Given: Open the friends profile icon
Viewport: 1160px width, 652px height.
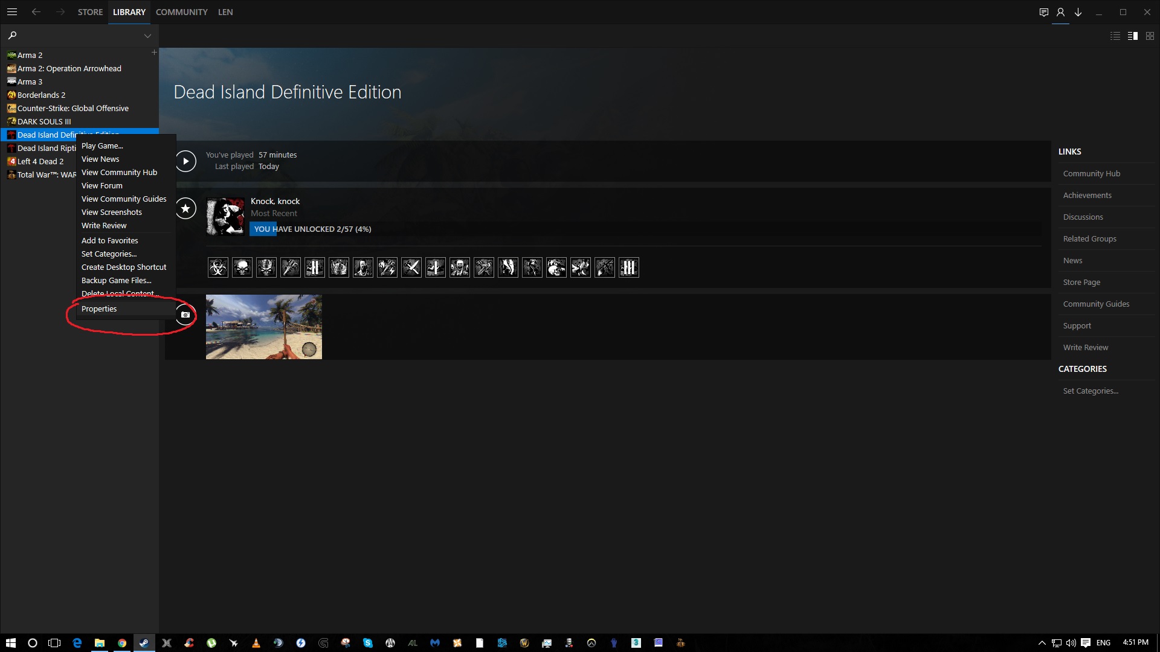Looking at the screenshot, I should pos(1060,12).
